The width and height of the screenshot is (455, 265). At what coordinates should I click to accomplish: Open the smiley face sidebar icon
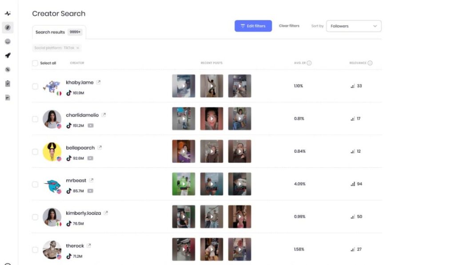point(8,41)
